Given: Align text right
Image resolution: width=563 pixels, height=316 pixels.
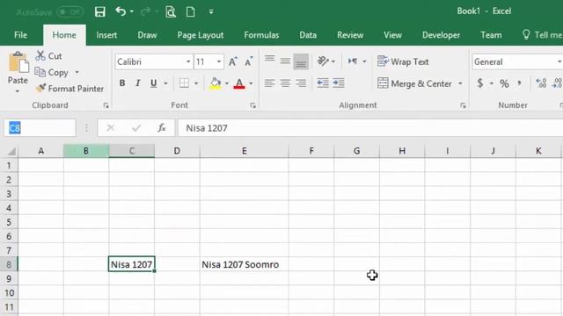Looking at the screenshot, I should pos(301,83).
